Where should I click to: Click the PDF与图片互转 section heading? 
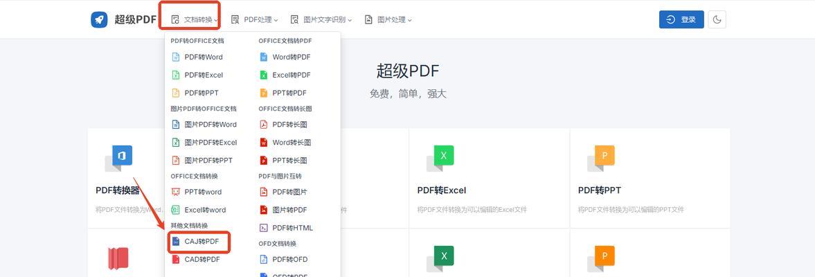click(x=280, y=176)
